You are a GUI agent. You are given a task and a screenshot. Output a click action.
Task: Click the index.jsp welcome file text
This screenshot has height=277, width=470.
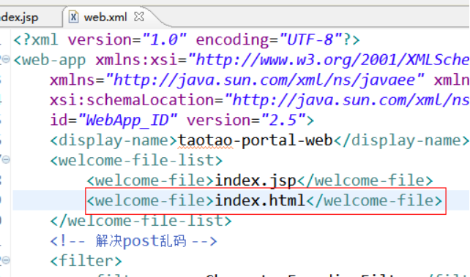[255, 181]
